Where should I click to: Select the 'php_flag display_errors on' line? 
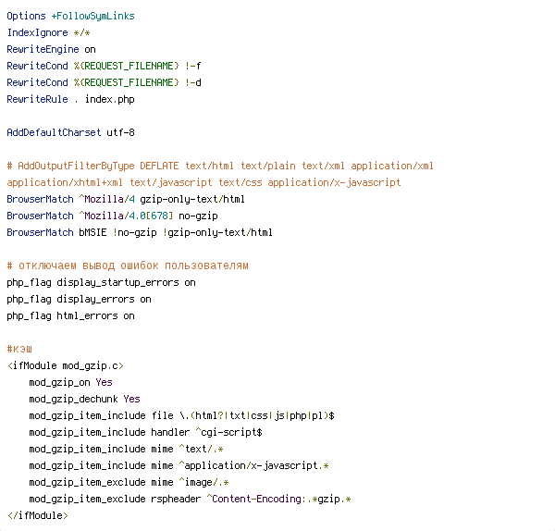coord(79,300)
